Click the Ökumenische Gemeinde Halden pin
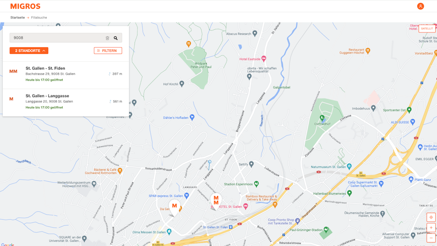Viewport: 437px width, 246px height. click(x=383, y=214)
